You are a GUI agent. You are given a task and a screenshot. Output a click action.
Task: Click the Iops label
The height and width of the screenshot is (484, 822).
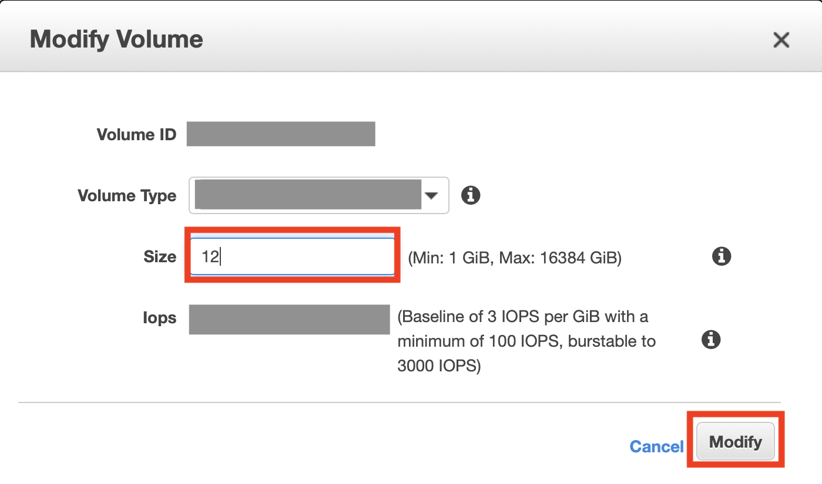click(159, 318)
